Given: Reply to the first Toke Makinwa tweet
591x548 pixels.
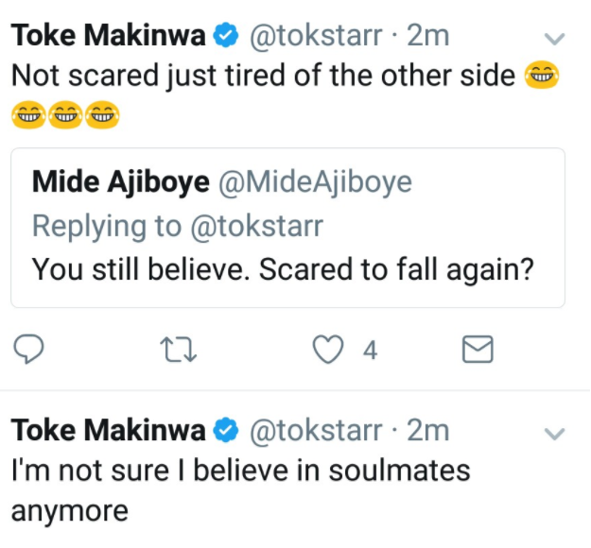Looking at the screenshot, I should pos(28,349).
